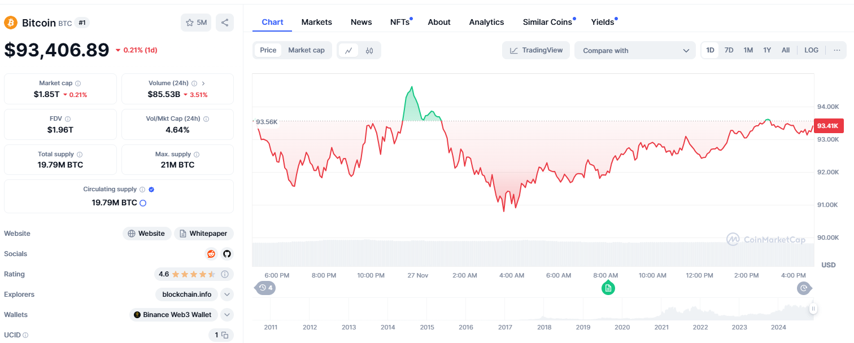This screenshot has width=854, height=343.
Task: Open the Analytics tab
Action: coord(486,22)
